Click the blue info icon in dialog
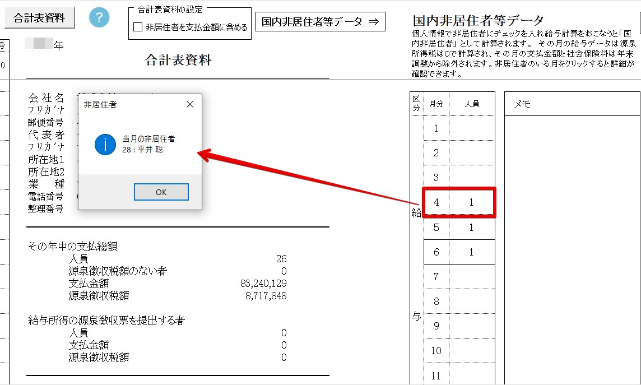Screen dimensions: 641x385 point(105,145)
